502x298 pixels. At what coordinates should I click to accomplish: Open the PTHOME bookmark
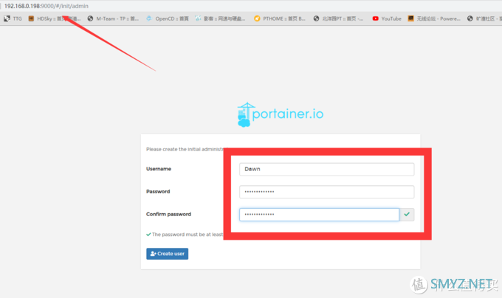[x=280, y=18]
